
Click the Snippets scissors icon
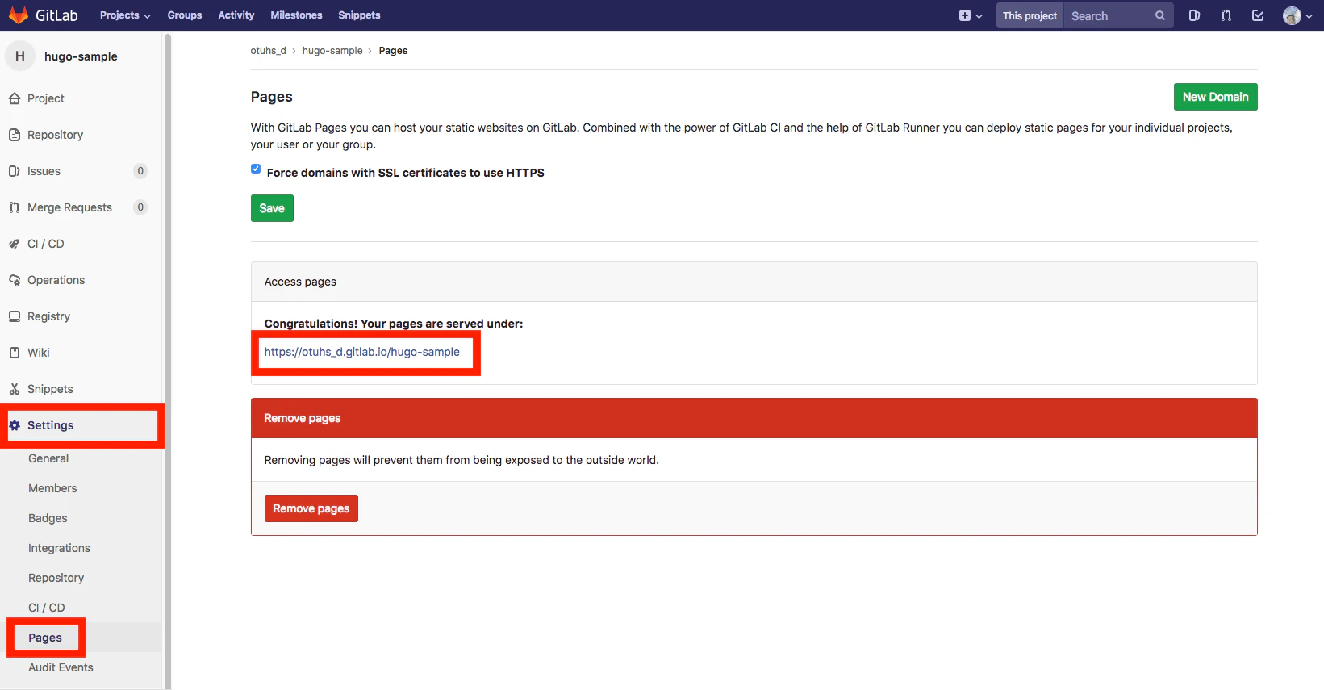coord(15,389)
